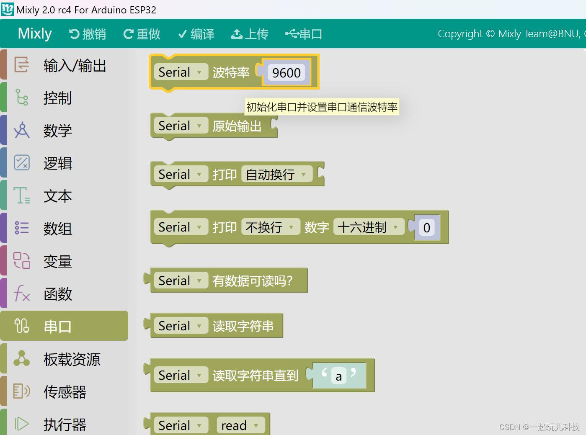Click the 串口 sidebar icon
Image resolution: width=586 pixels, height=435 pixels.
21,326
